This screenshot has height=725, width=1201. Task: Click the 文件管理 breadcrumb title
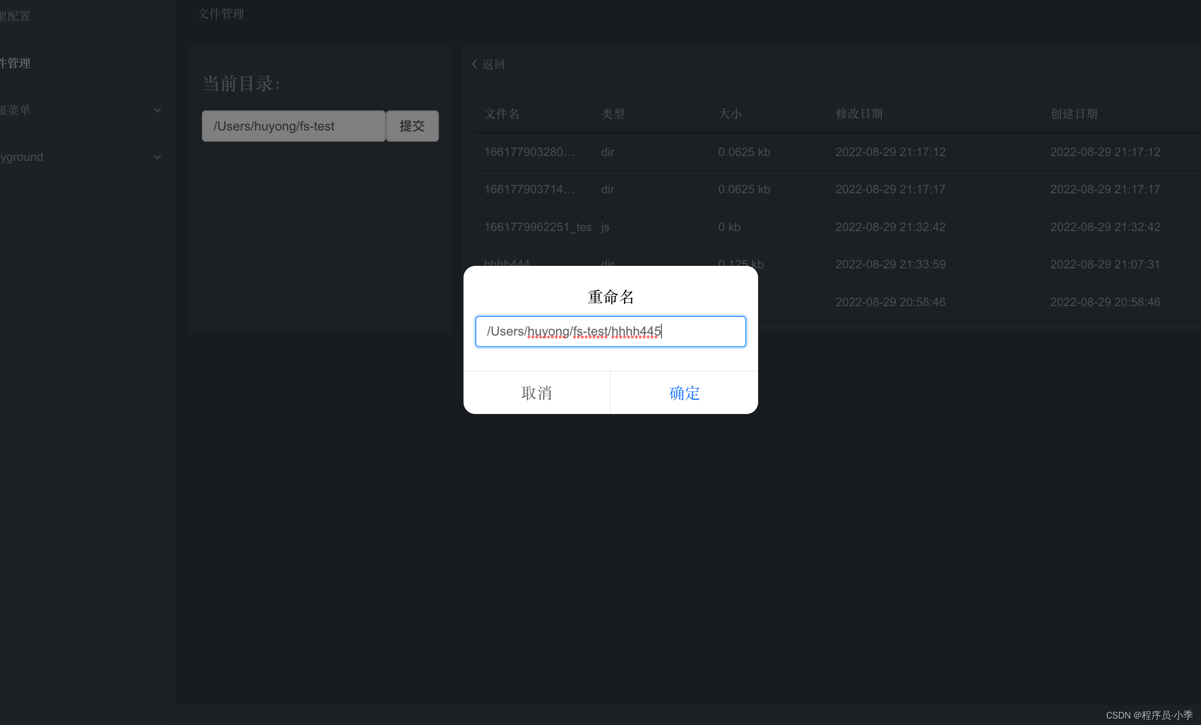point(221,14)
